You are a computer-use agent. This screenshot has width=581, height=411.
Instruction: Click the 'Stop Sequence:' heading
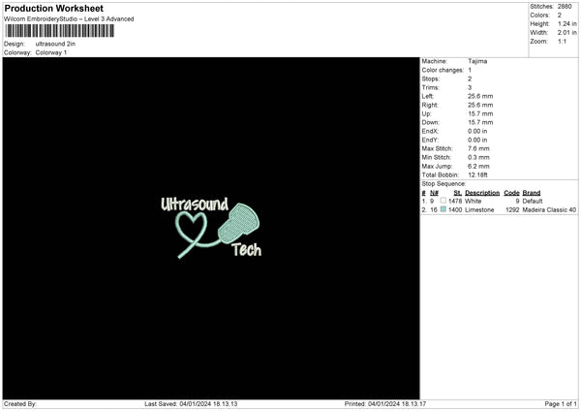pos(443,184)
